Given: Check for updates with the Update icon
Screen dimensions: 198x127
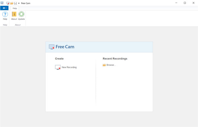Looking at the screenshot, I should point(21,14).
